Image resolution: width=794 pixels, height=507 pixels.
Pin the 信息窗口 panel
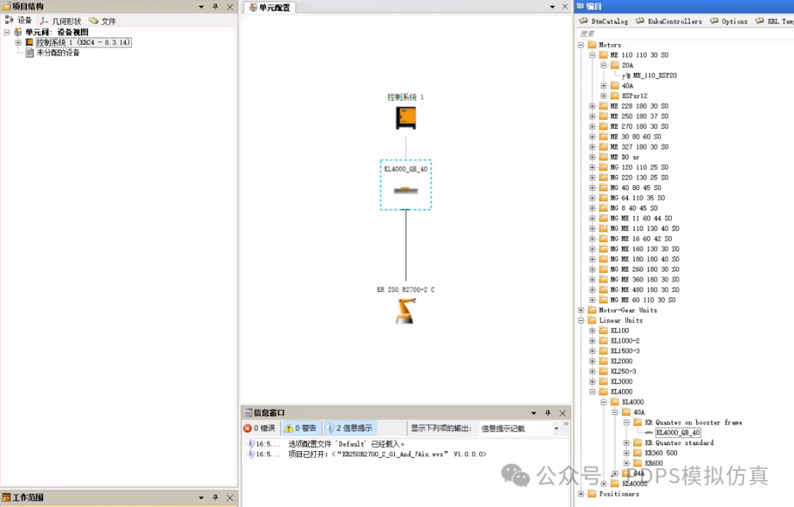(548, 414)
